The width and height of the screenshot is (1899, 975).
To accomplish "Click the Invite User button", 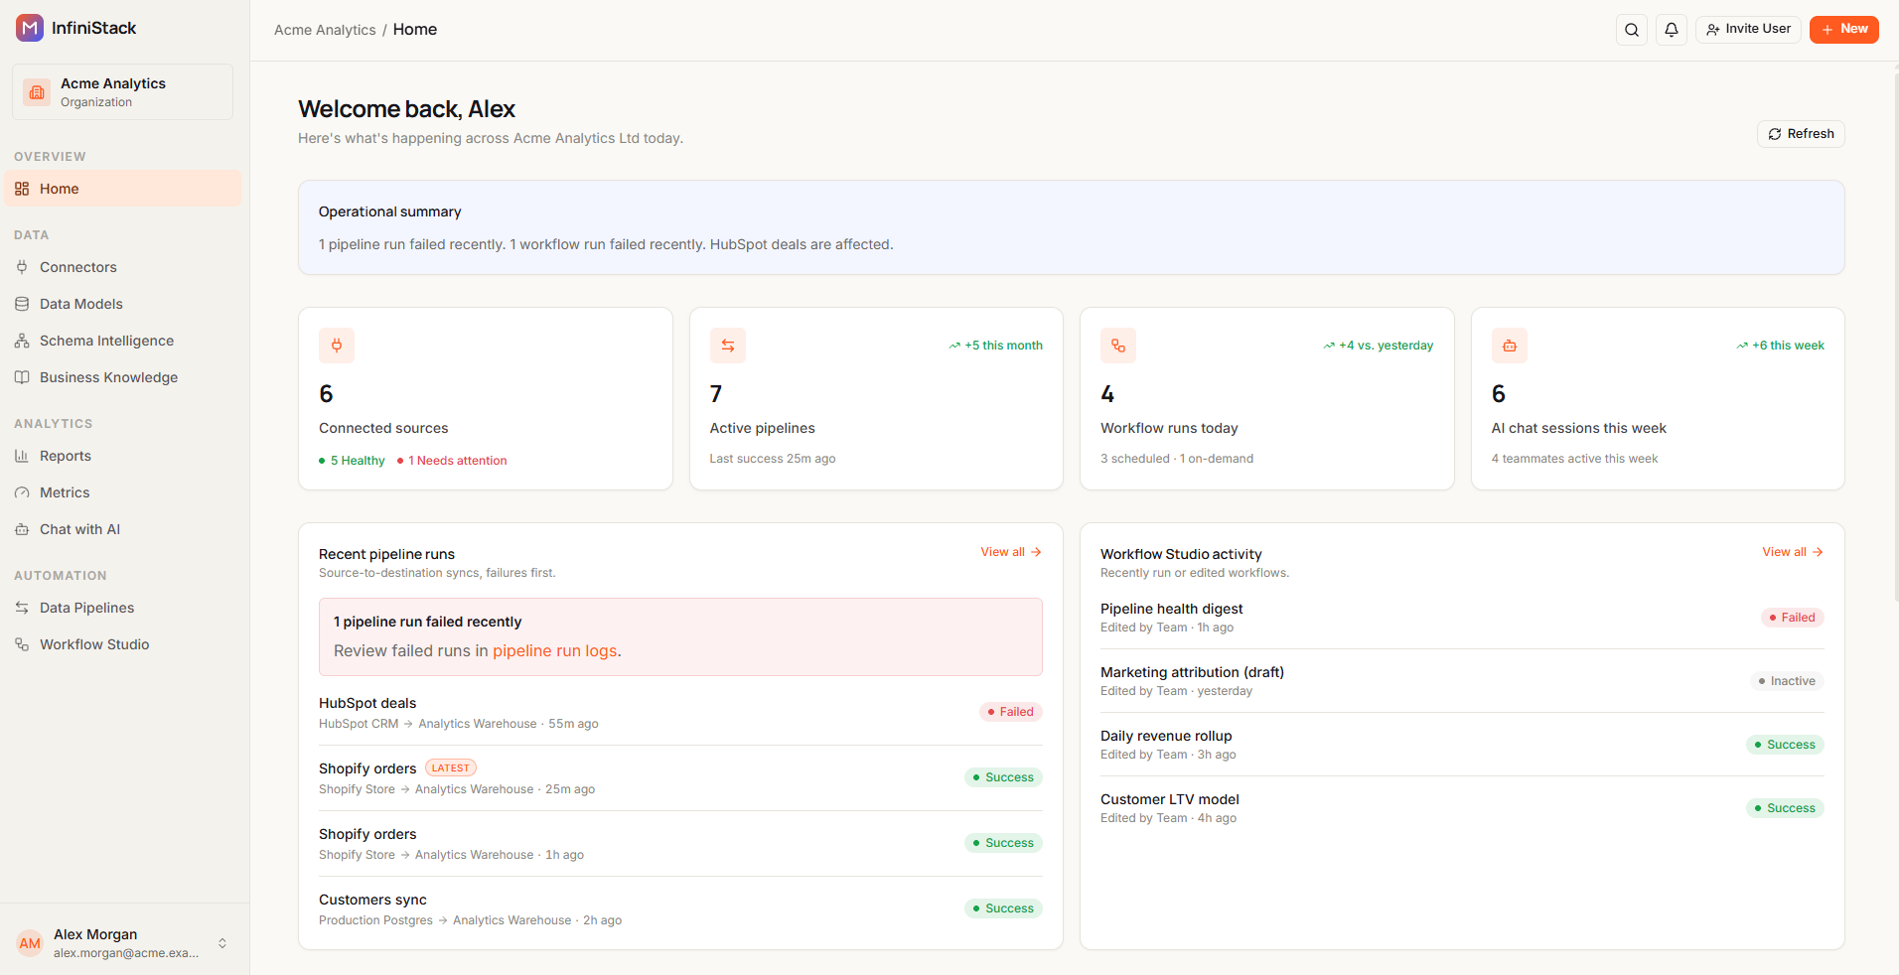I will click(x=1748, y=30).
